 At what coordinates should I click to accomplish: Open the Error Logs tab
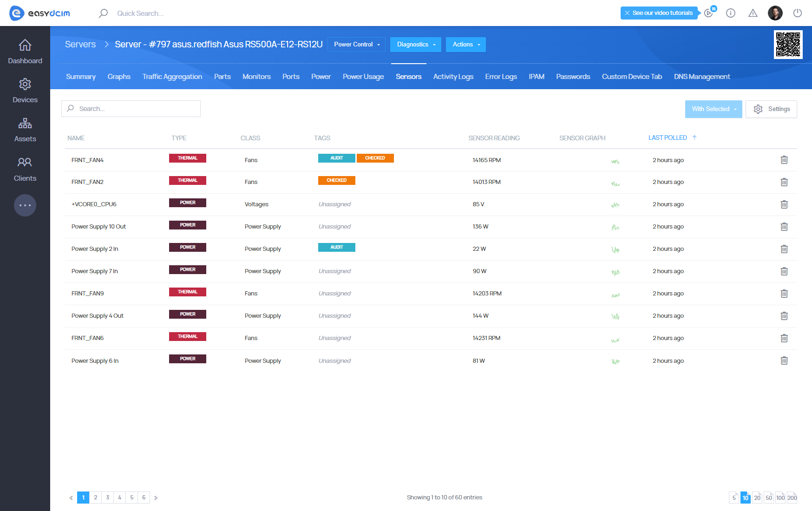(x=501, y=77)
